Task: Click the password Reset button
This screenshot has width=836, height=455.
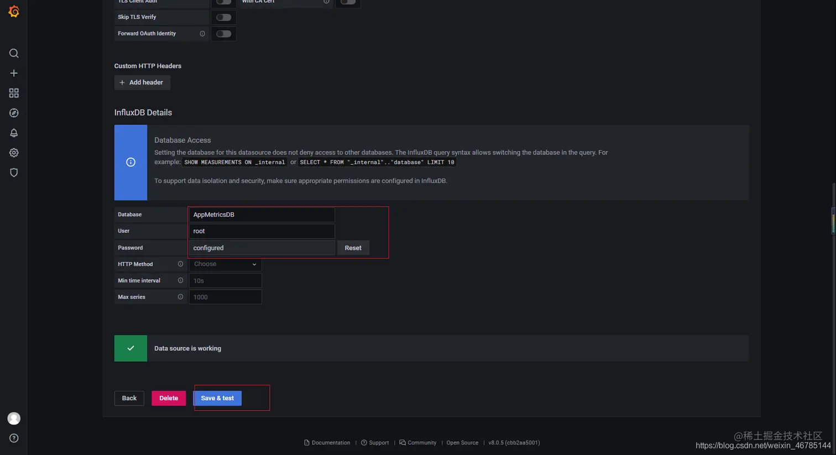Action: [353, 248]
